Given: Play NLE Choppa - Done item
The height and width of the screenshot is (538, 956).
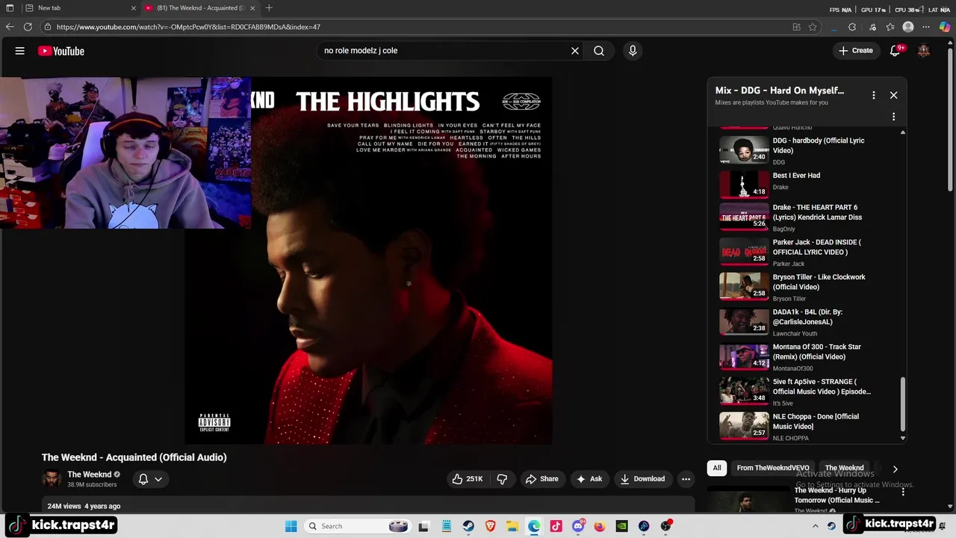Looking at the screenshot, I should click(807, 427).
